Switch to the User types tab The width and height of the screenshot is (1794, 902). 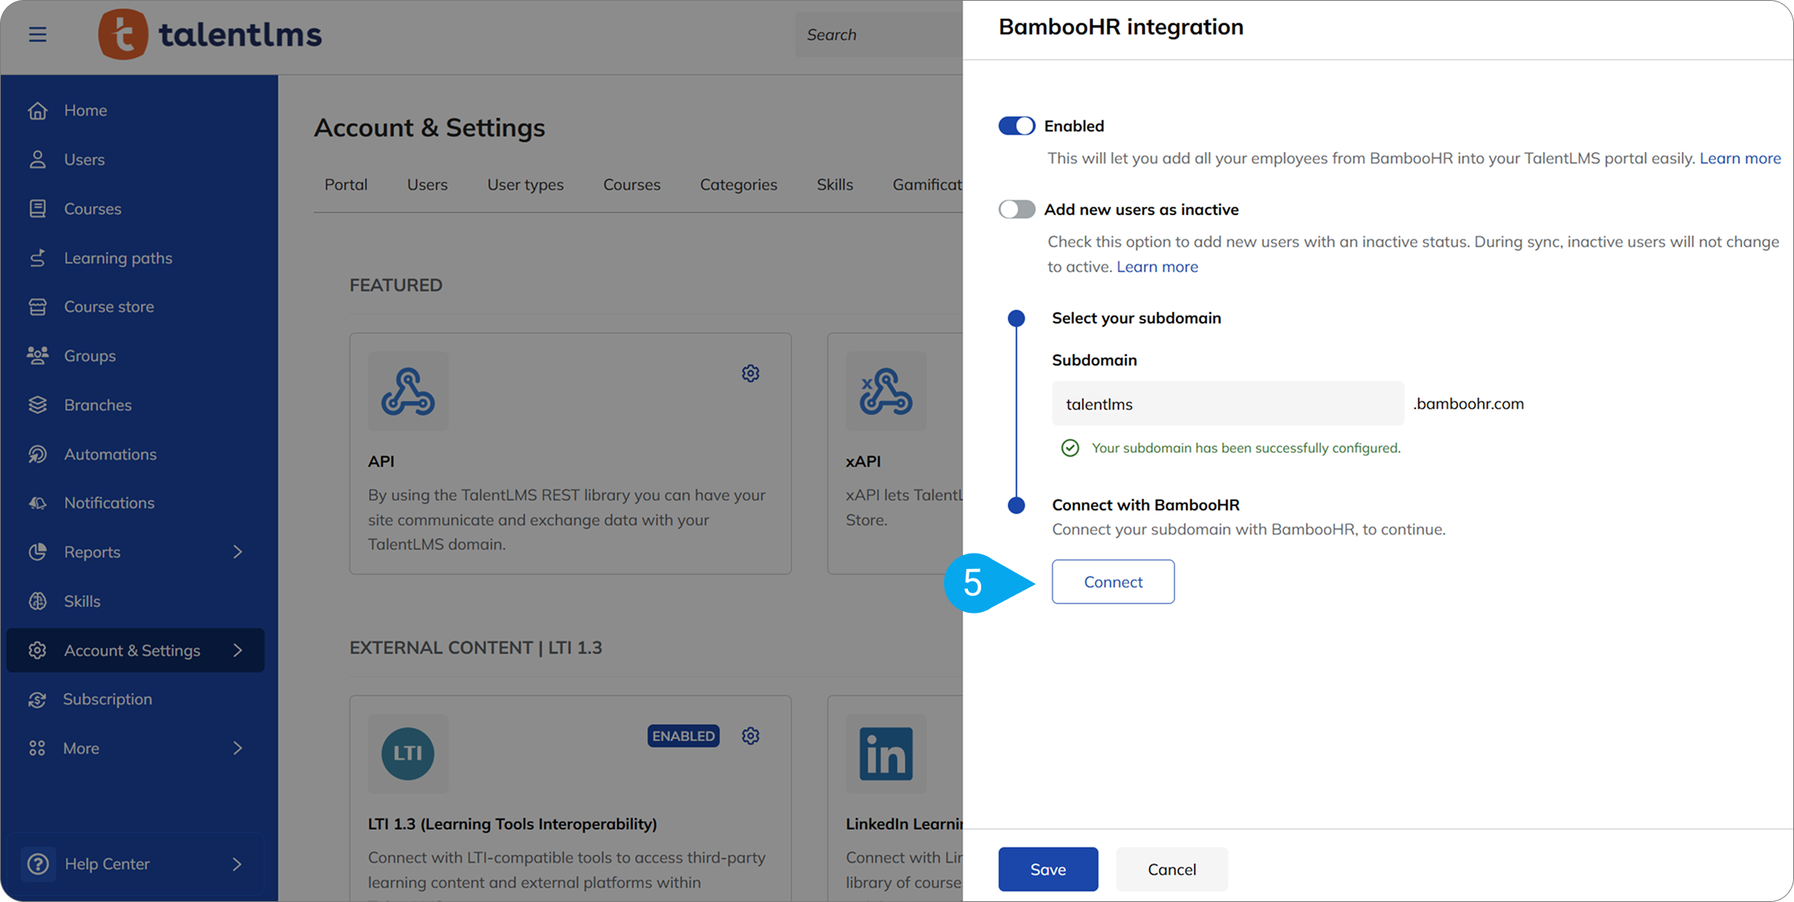coord(525,185)
